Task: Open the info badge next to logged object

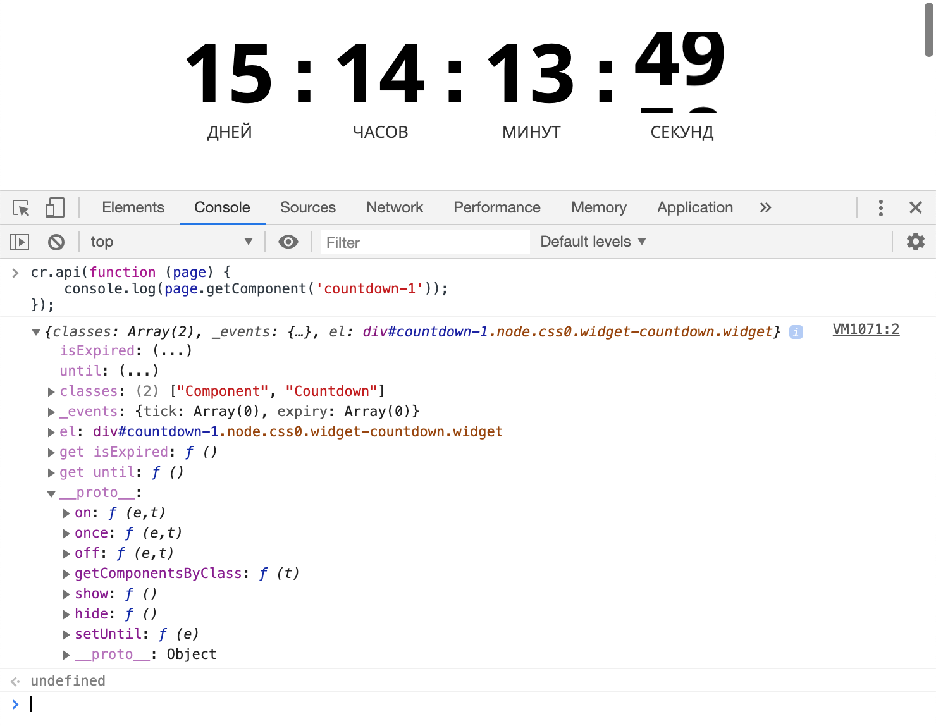Action: coord(796,332)
